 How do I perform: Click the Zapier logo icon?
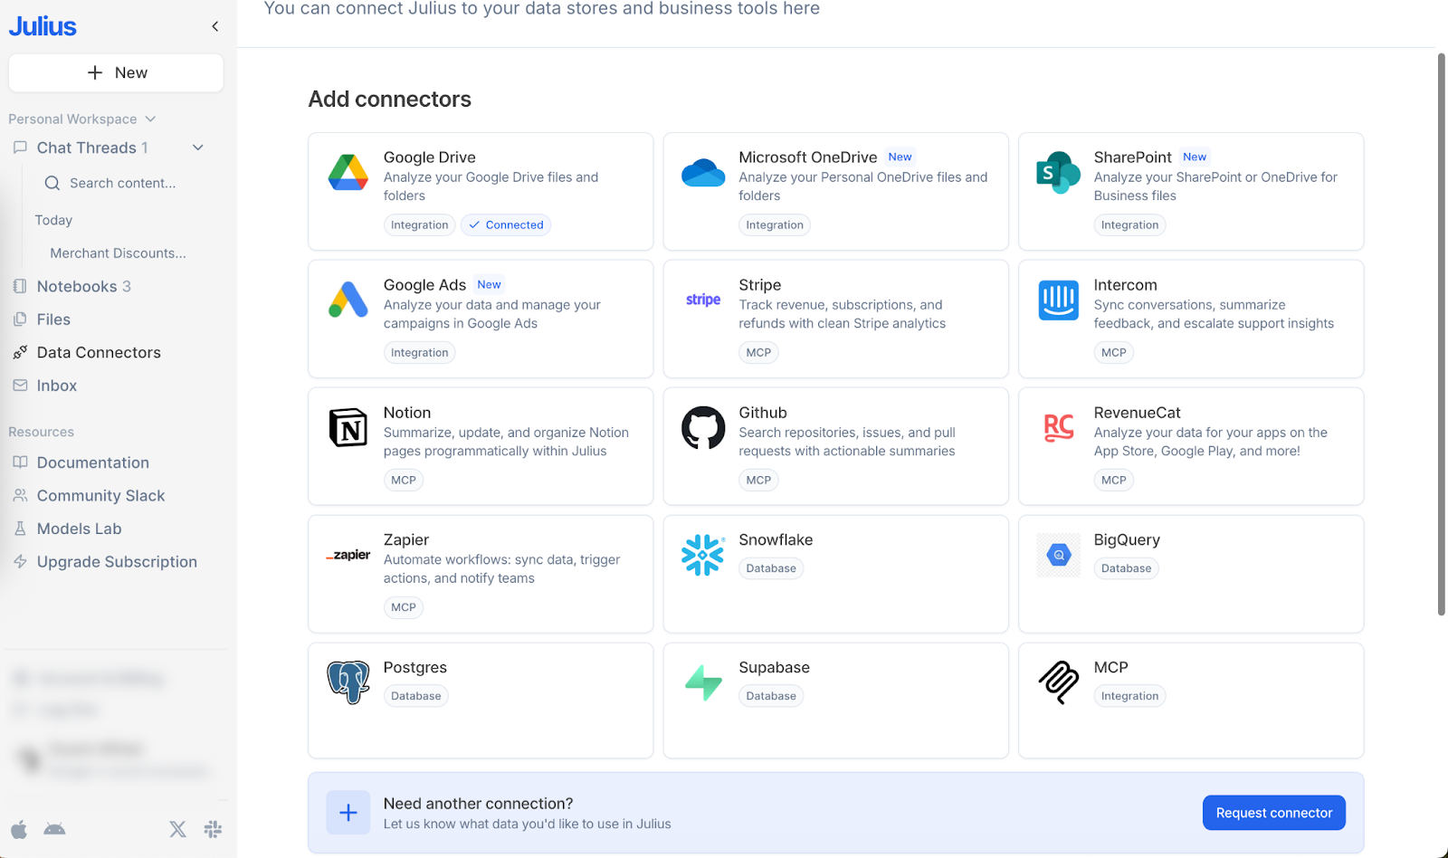[348, 555]
